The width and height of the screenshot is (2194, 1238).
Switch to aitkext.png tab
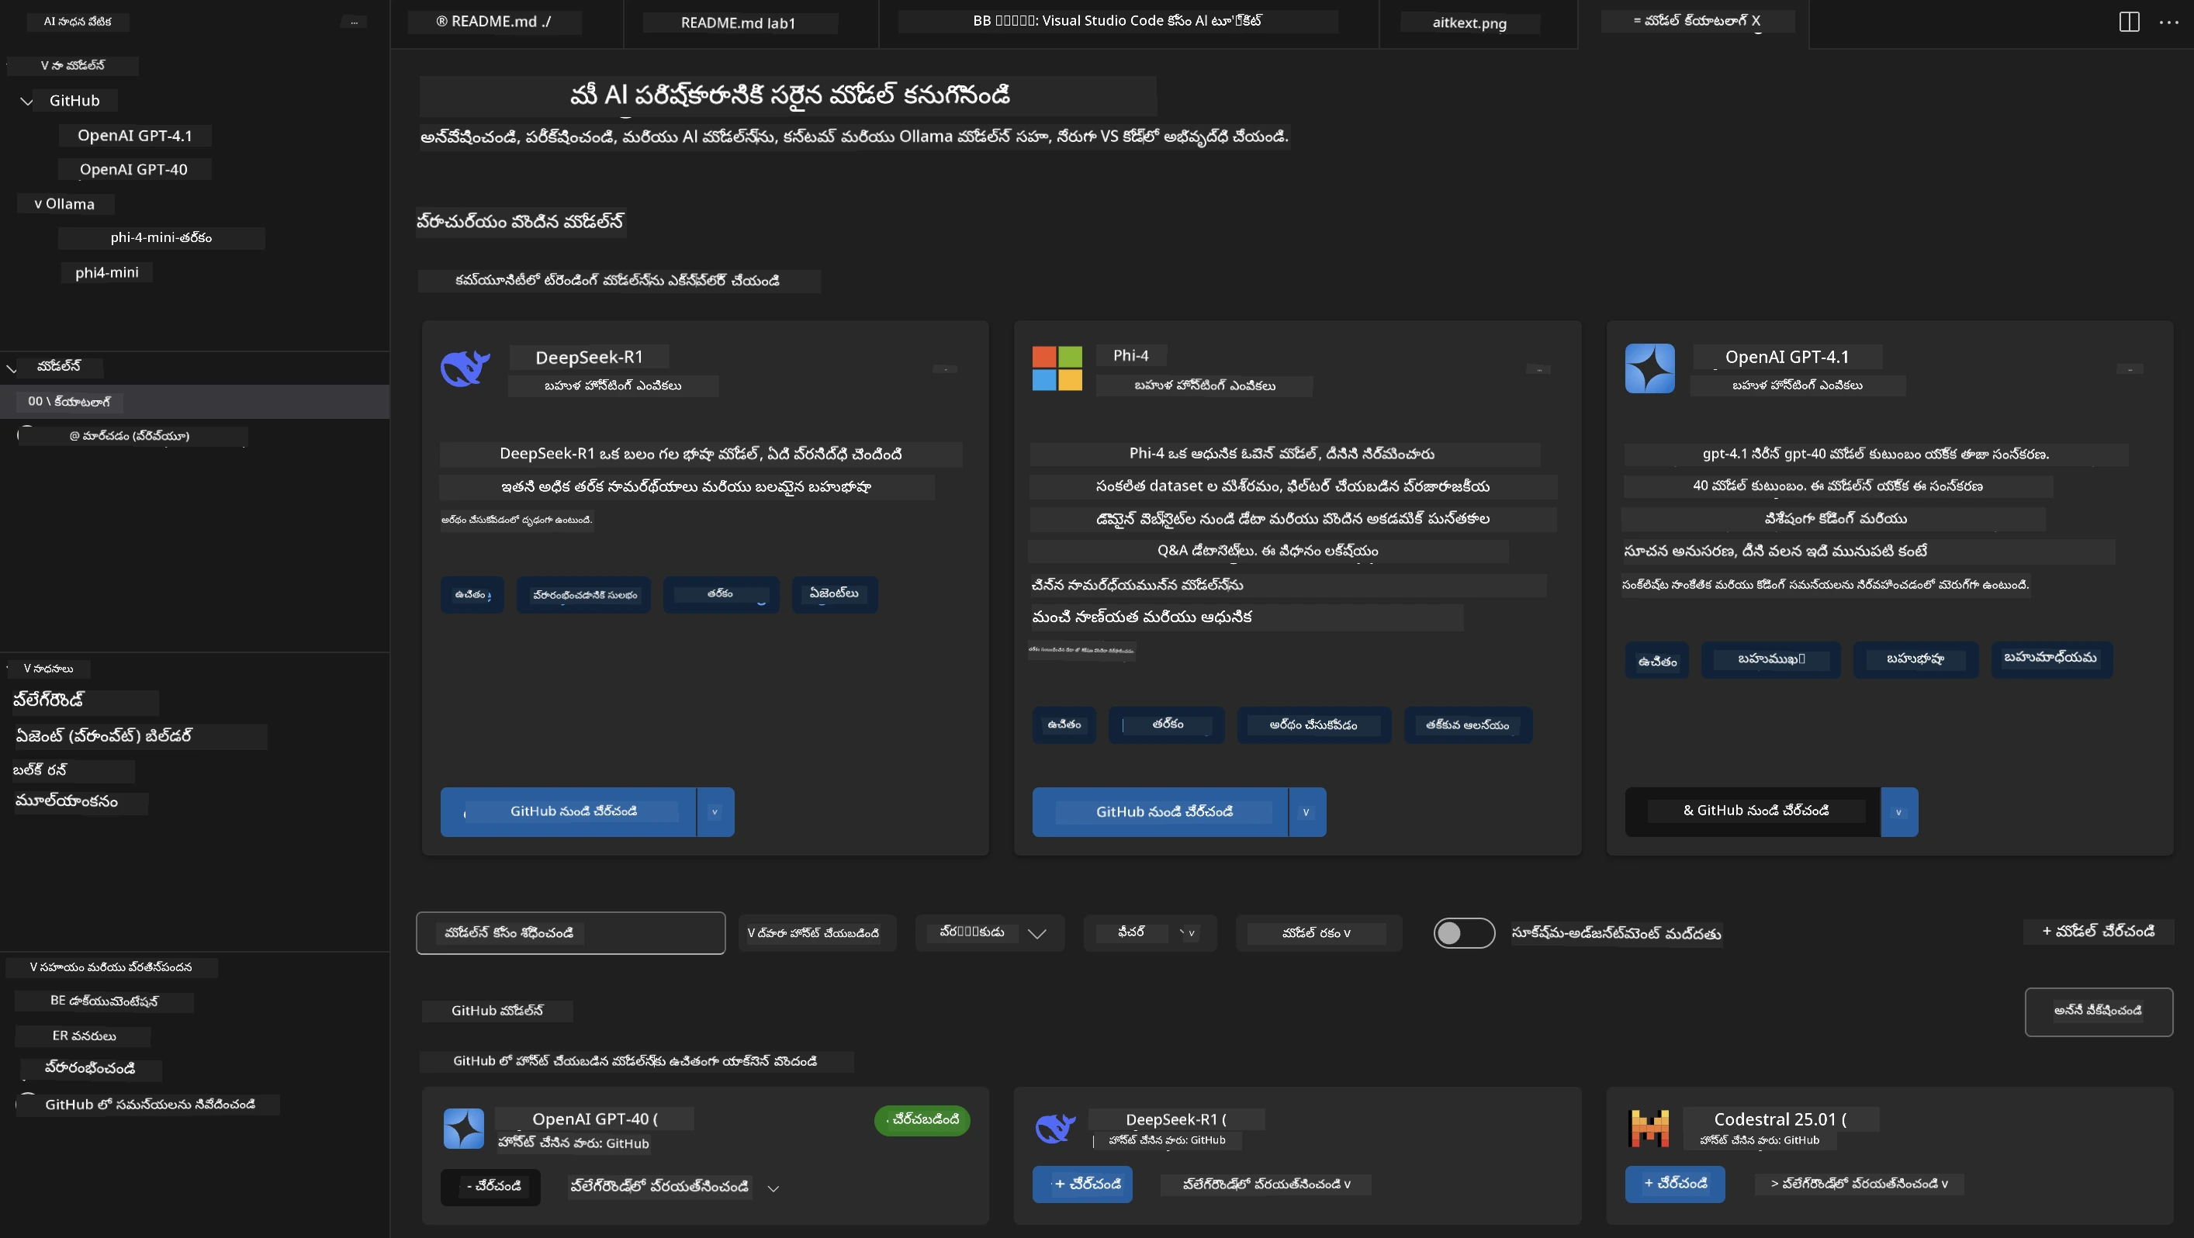(1469, 23)
